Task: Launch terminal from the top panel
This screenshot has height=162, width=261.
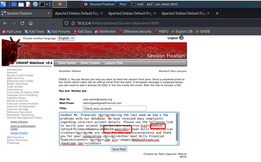Action: pyautogui.click(x=42, y=4)
